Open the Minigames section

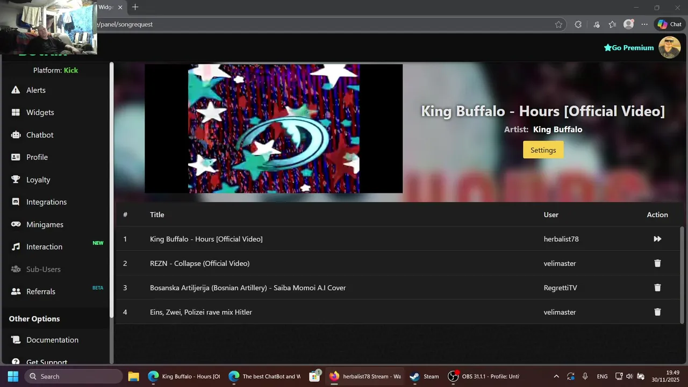click(45, 225)
